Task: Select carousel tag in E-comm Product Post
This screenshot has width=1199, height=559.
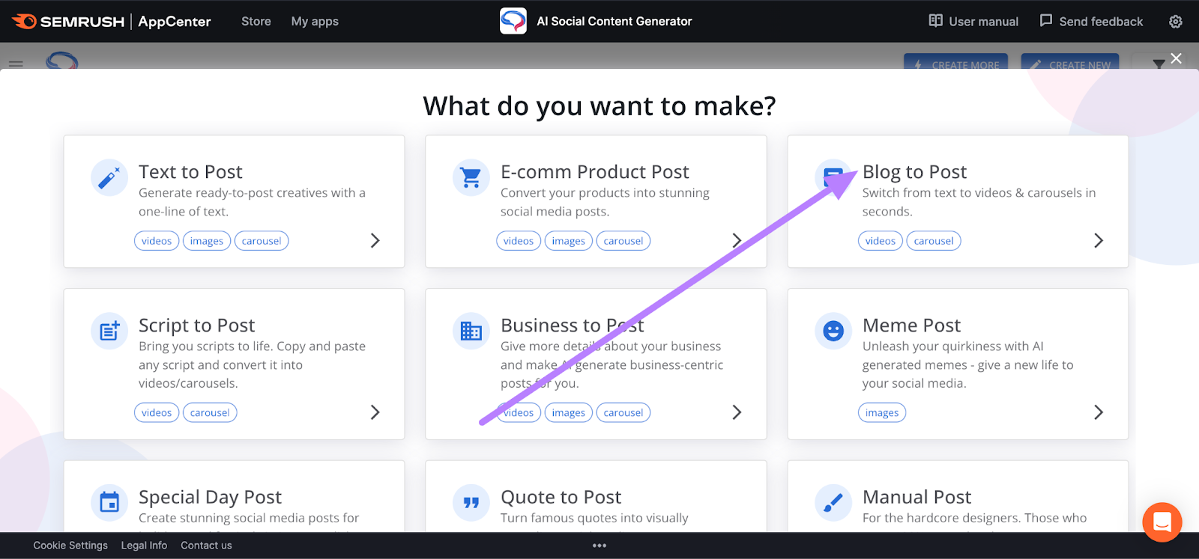Action: tap(623, 241)
